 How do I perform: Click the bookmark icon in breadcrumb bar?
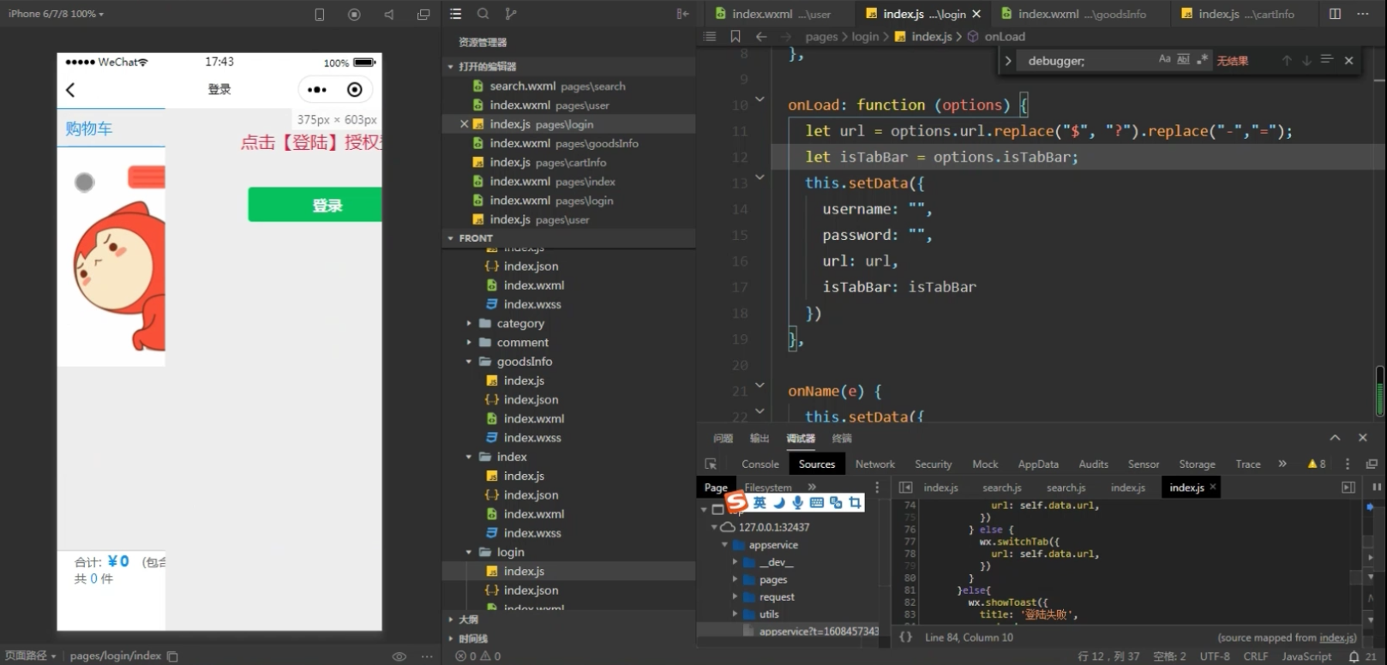tap(736, 36)
